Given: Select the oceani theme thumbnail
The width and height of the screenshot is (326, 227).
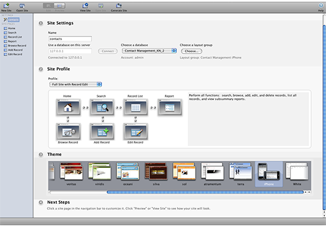Looking at the screenshot, I should (x=128, y=171).
